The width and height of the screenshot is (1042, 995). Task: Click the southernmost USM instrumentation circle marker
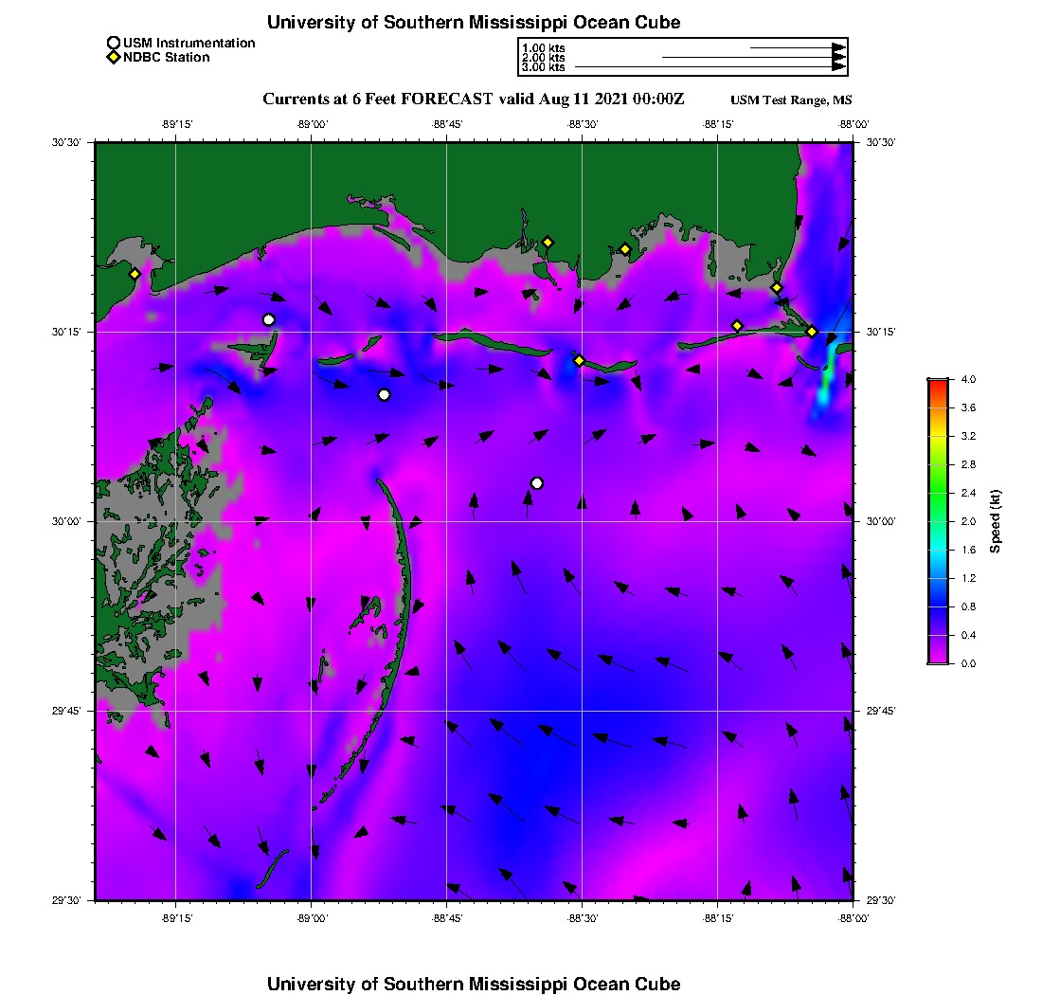point(537,483)
